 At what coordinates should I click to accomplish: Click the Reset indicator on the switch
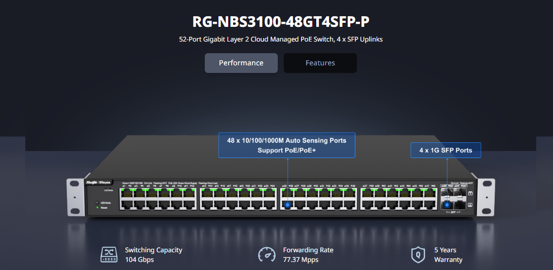(x=97, y=208)
